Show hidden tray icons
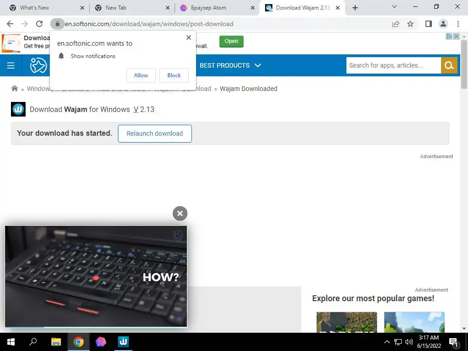 [x=387, y=342]
